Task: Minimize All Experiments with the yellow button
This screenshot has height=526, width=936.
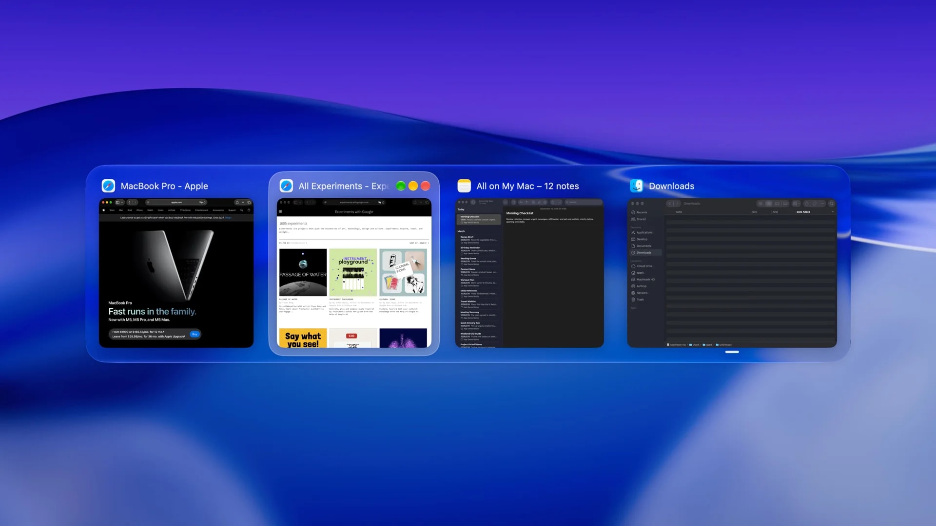Action: point(413,186)
